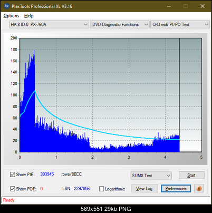Screen dimensions: 212x213
Task: Click the Y-axis label 200
Action: click(x=14, y=38)
